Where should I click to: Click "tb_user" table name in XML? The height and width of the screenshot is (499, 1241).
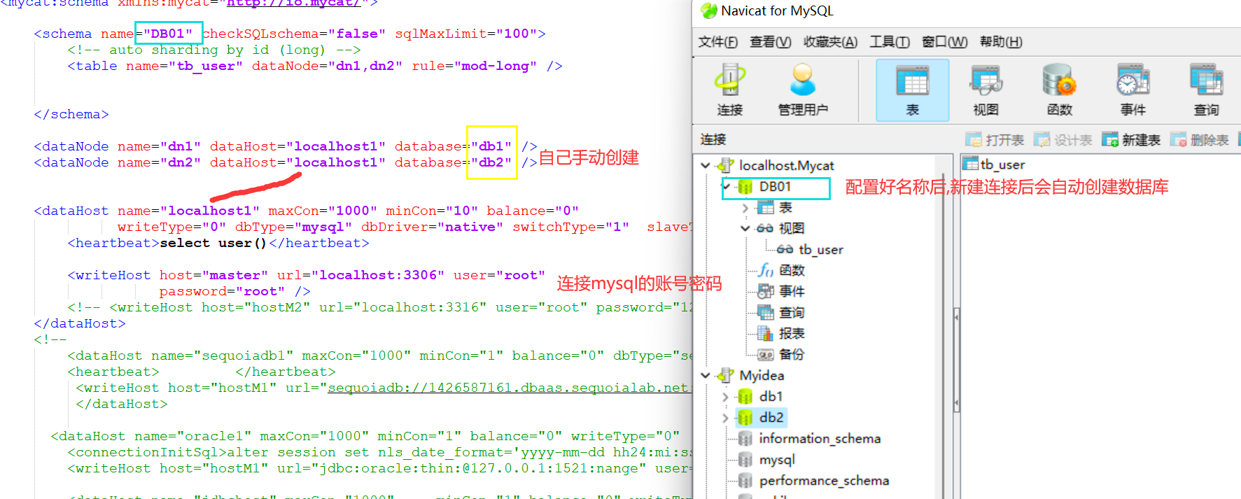(206, 66)
